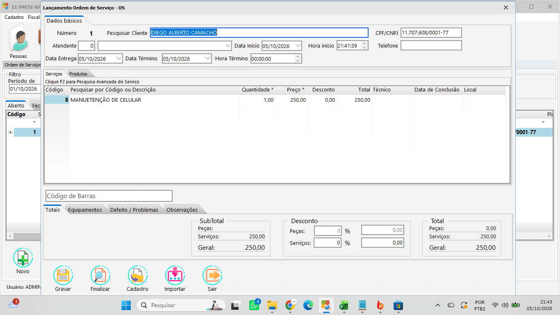Open Microsoft Edge from the taskbar

pos(308,305)
